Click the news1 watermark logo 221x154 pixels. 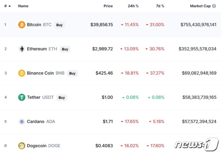pos(197,144)
